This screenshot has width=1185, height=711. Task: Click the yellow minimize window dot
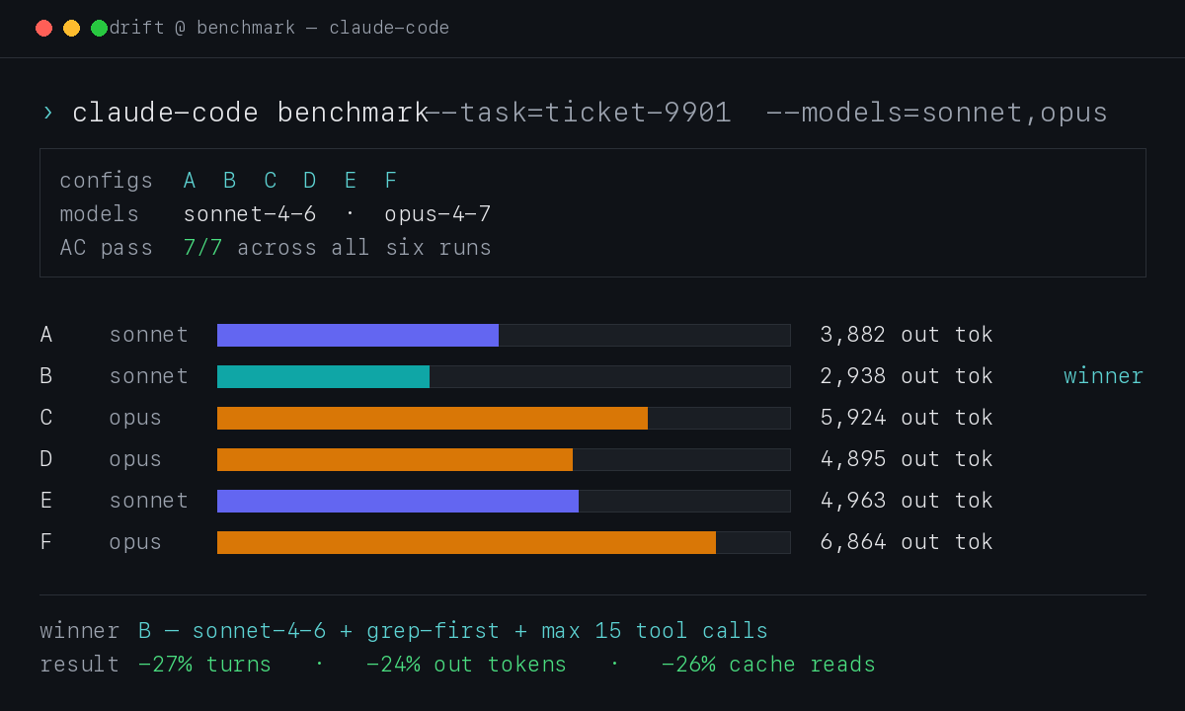tap(71, 28)
